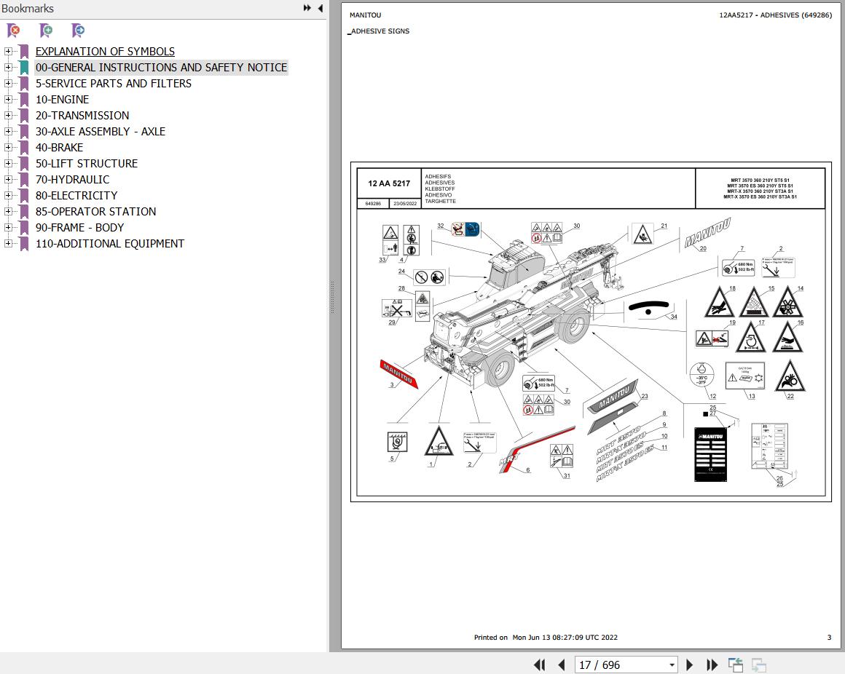The height and width of the screenshot is (674, 845).
Task: Select the 110-ADDITIONAL EQUIPMENT bookmark
Action: coord(110,243)
